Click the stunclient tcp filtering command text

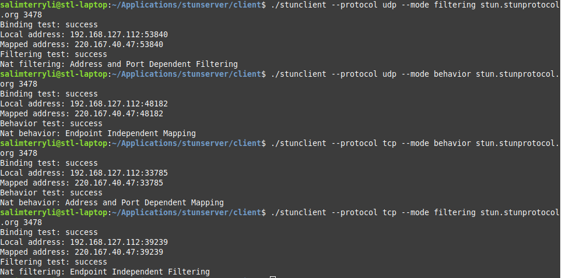pyautogui.click(x=415, y=212)
